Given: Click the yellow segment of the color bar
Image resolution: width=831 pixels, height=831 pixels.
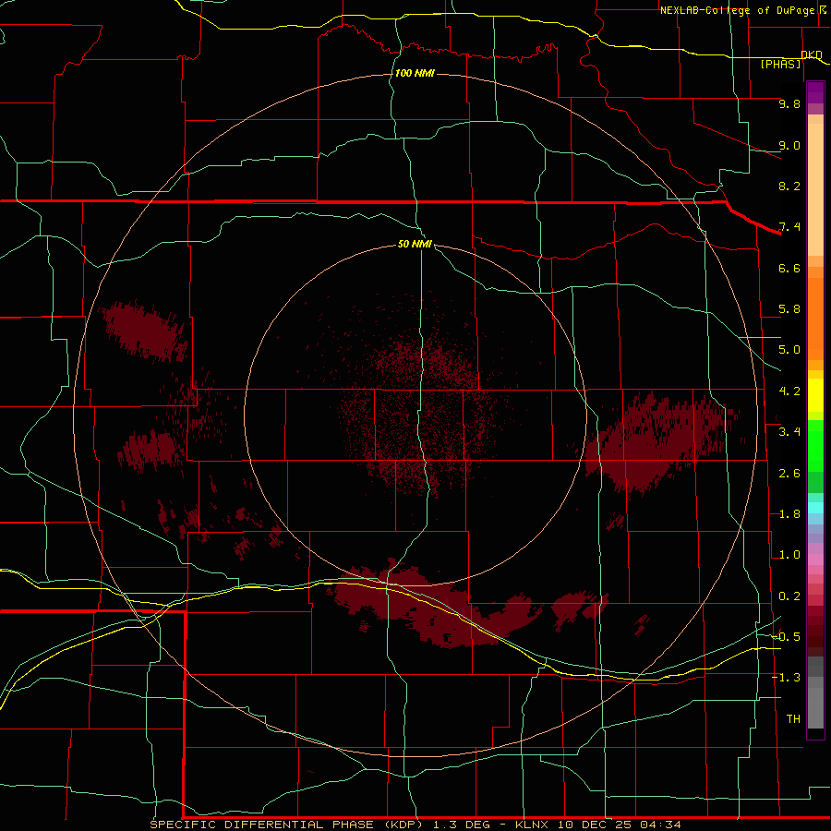Looking at the screenshot, I should (x=815, y=395).
